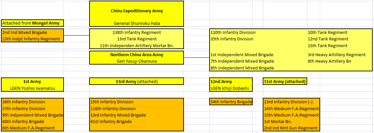
Task: Click the Gen Yasuji Okamura cell
Action: coord(137,61)
